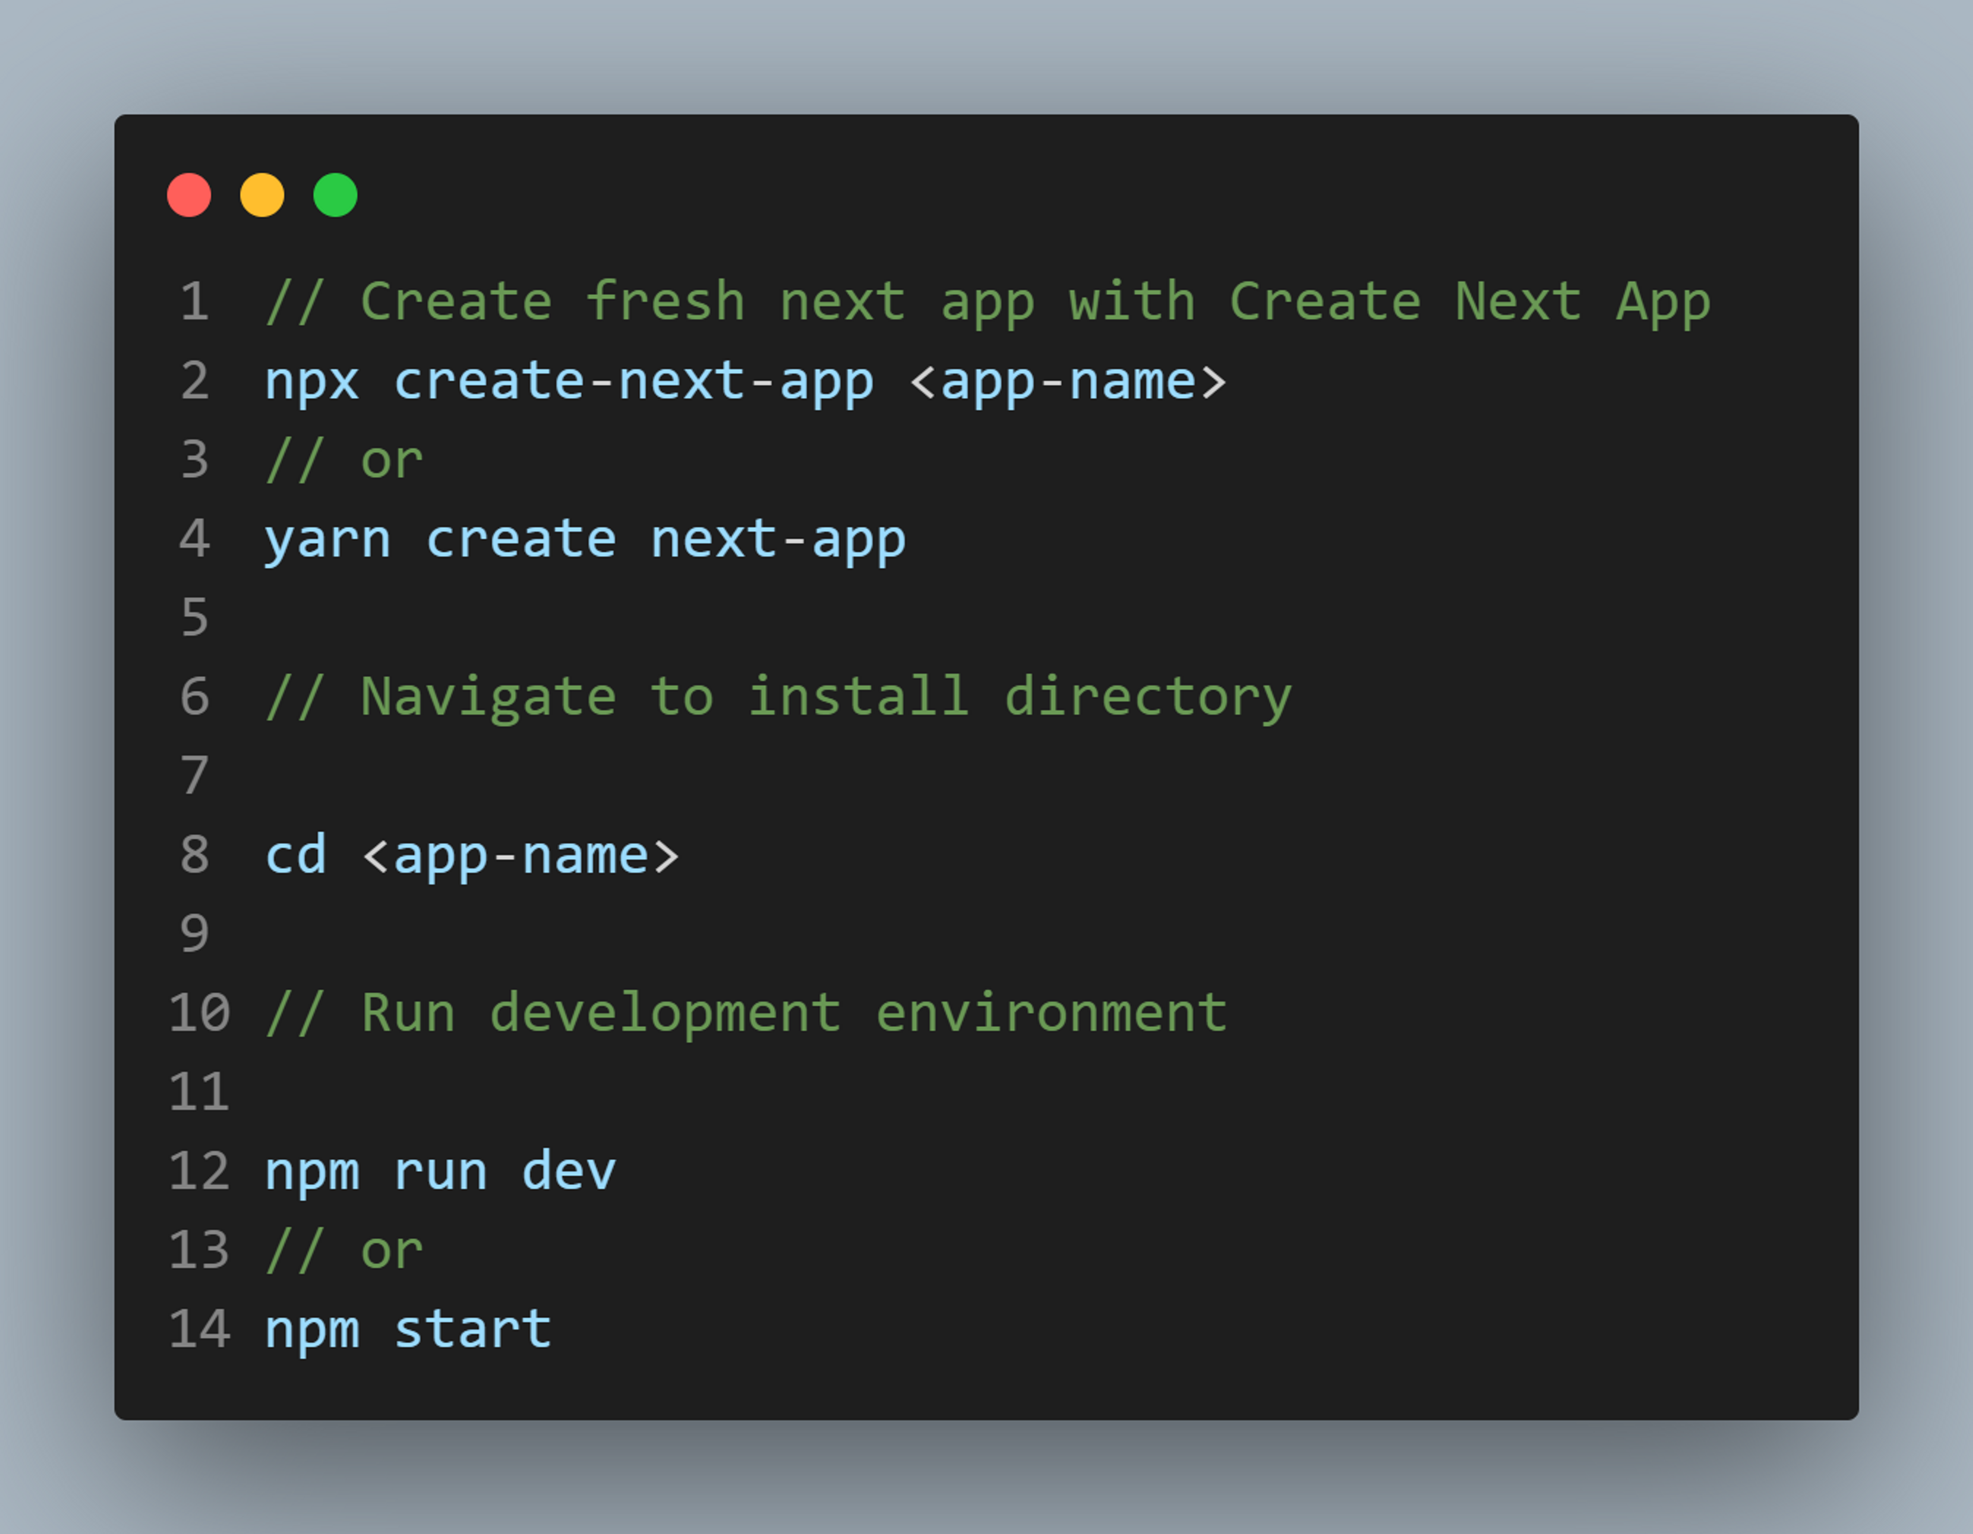Screen dimensions: 1973x1534
Task: Click 'npm run dev' on line 12
Action: coord(440,1172)
